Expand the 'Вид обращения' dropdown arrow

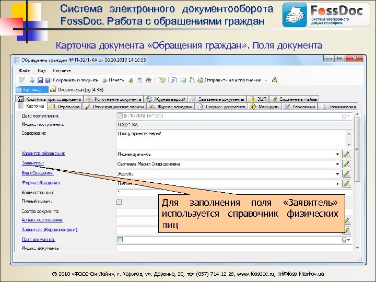337,174
